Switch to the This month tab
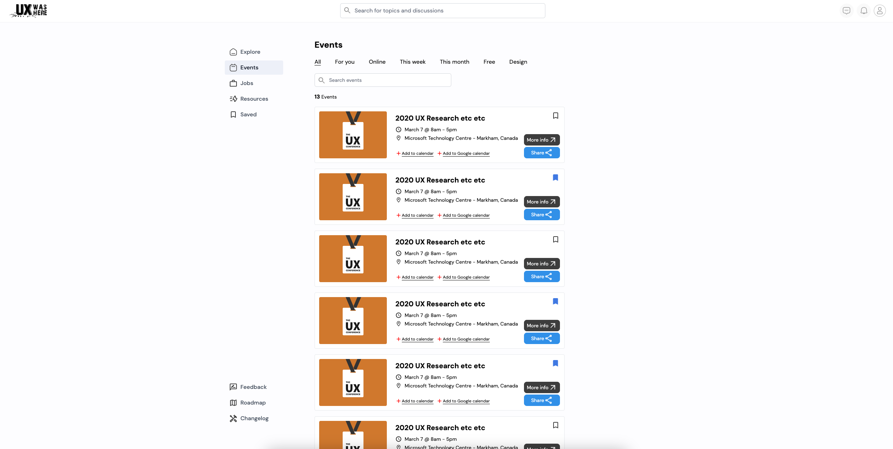Screen dimensions: 893x449 pos(455,62)
